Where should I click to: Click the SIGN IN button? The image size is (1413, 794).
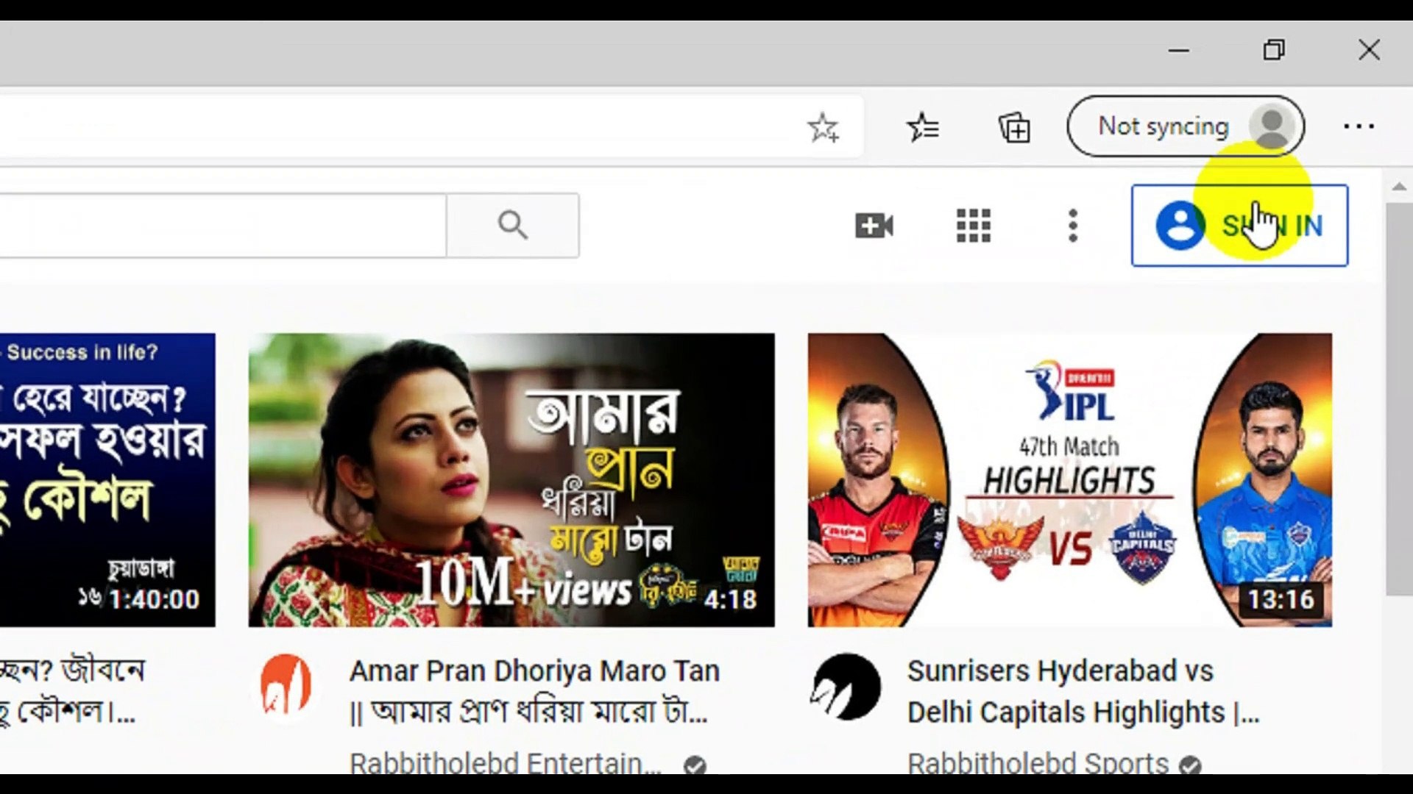(x=1239, y=226)
